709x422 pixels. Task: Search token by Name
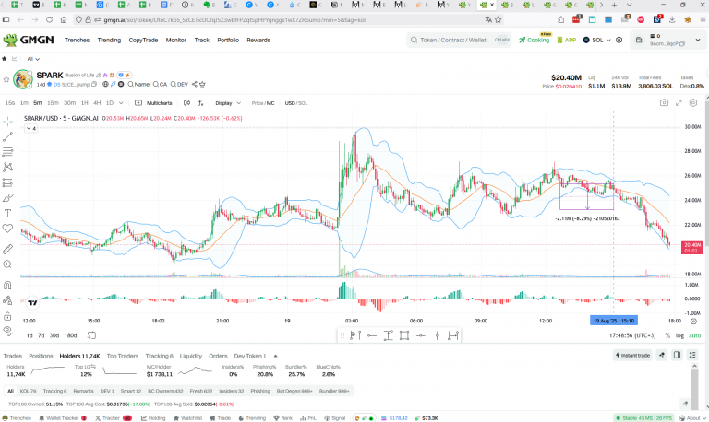coord(138,84)
